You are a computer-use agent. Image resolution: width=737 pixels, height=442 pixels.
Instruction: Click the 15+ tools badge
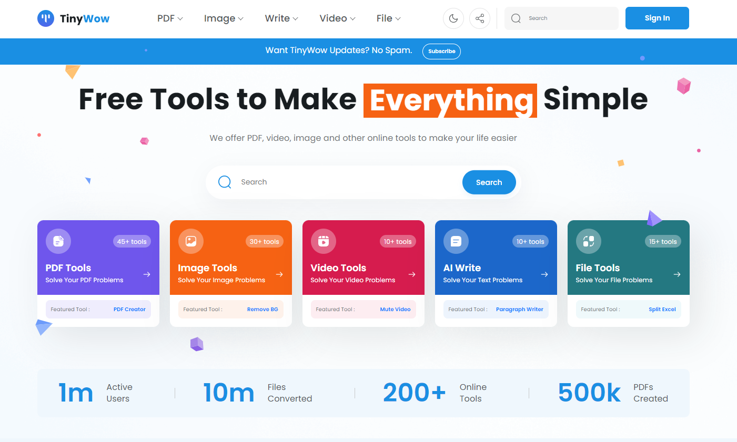click(x=663, y=242)
